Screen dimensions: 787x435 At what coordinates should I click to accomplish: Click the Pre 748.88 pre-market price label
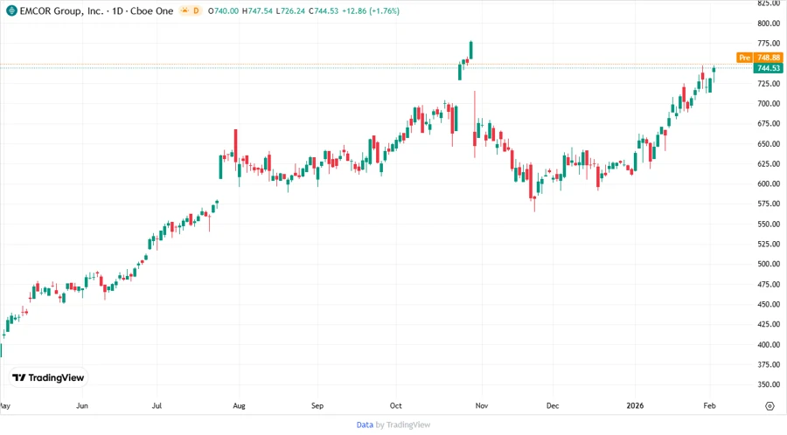(759, 58)
